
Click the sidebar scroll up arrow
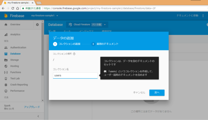point(43,21)
